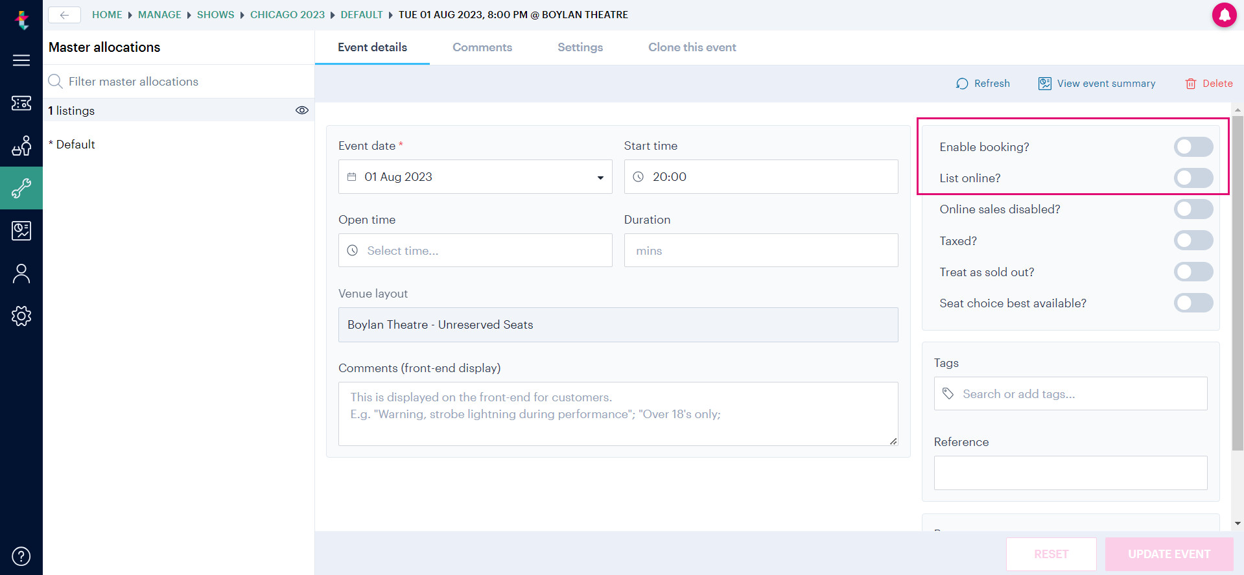Viewport: 1244px width, 575px height.
Task: Click the Start time field showing 20:00
Action: (x=761, y=177)
